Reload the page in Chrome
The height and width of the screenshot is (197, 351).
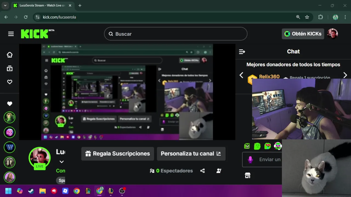pos(26,17)
